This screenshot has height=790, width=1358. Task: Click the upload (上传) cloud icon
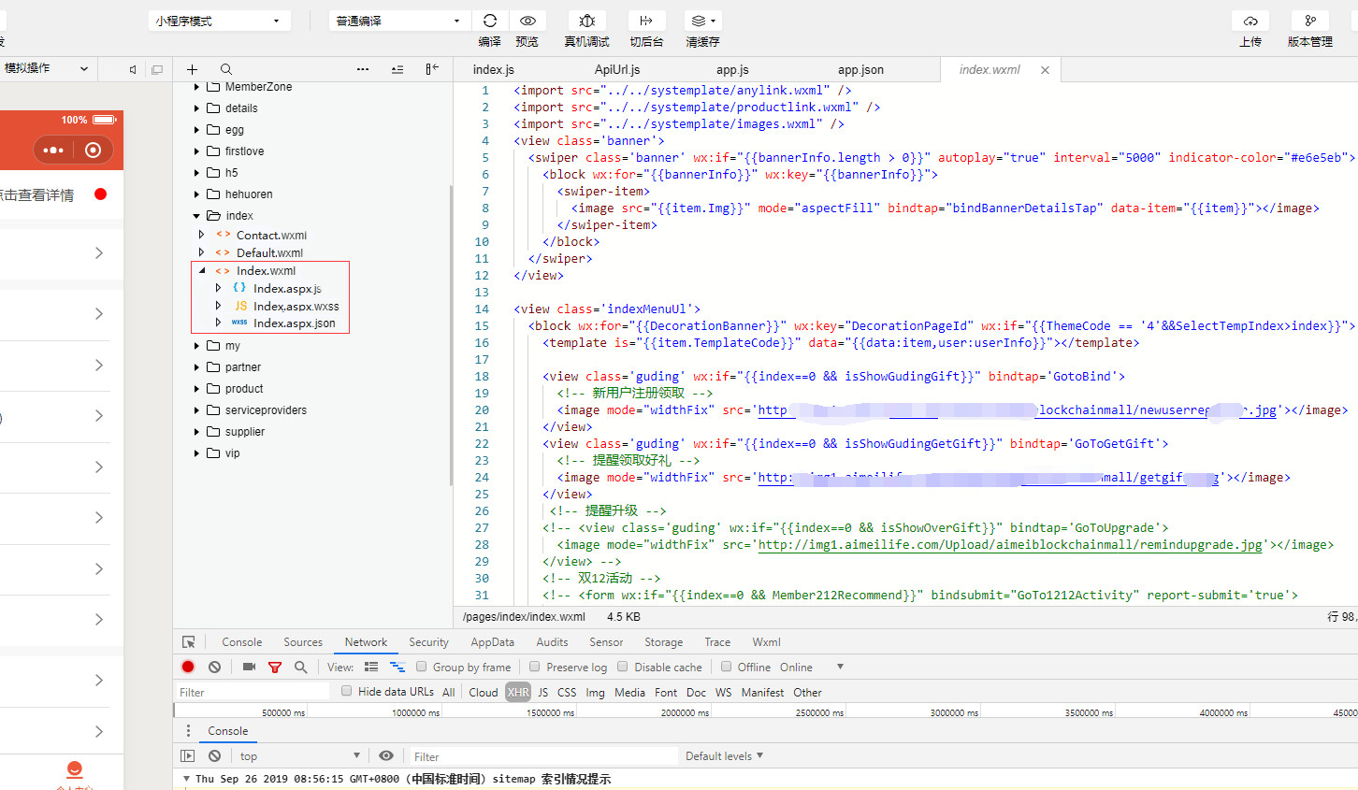pyautogui.click(x=1250, y=21)
